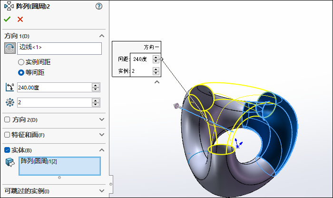The image size is (333, 198).
Task: Increase angle with panel spinner up arrow
Action: click(96, 85)
